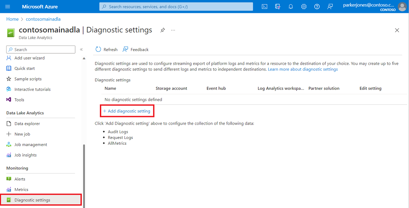The width and height of the screenshot is (409, 208).
Task: Click the search resources input field
Action: click(x=176, y=6)
